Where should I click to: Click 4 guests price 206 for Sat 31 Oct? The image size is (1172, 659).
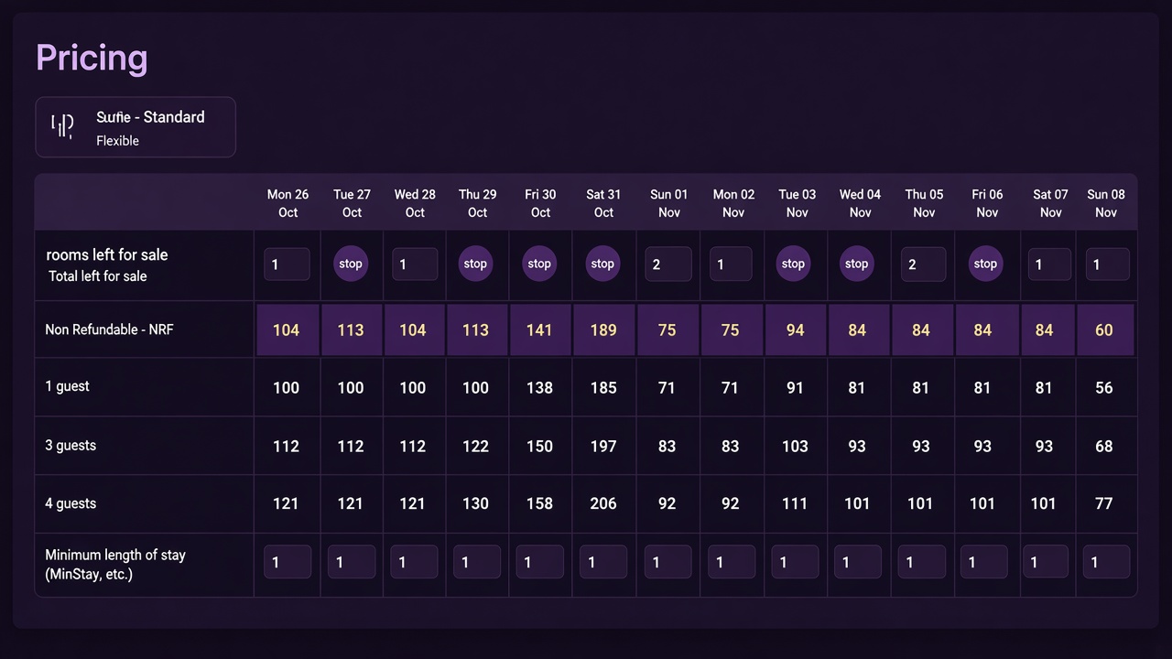[603, 503]
